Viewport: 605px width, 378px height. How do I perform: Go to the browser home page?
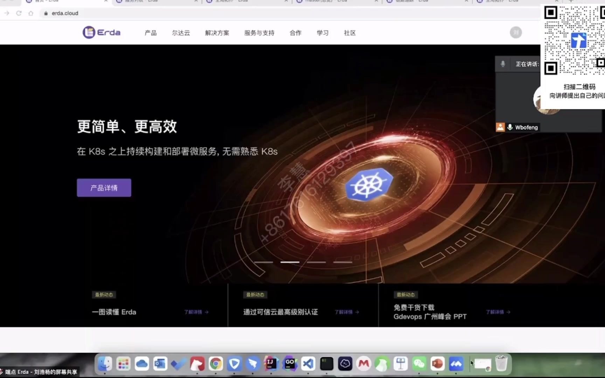[31, 13]
